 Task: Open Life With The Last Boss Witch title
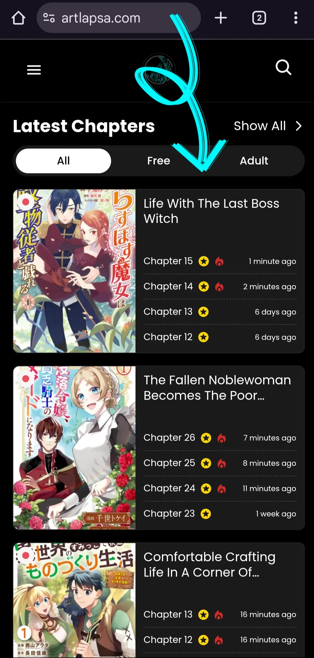coord(211,211)
